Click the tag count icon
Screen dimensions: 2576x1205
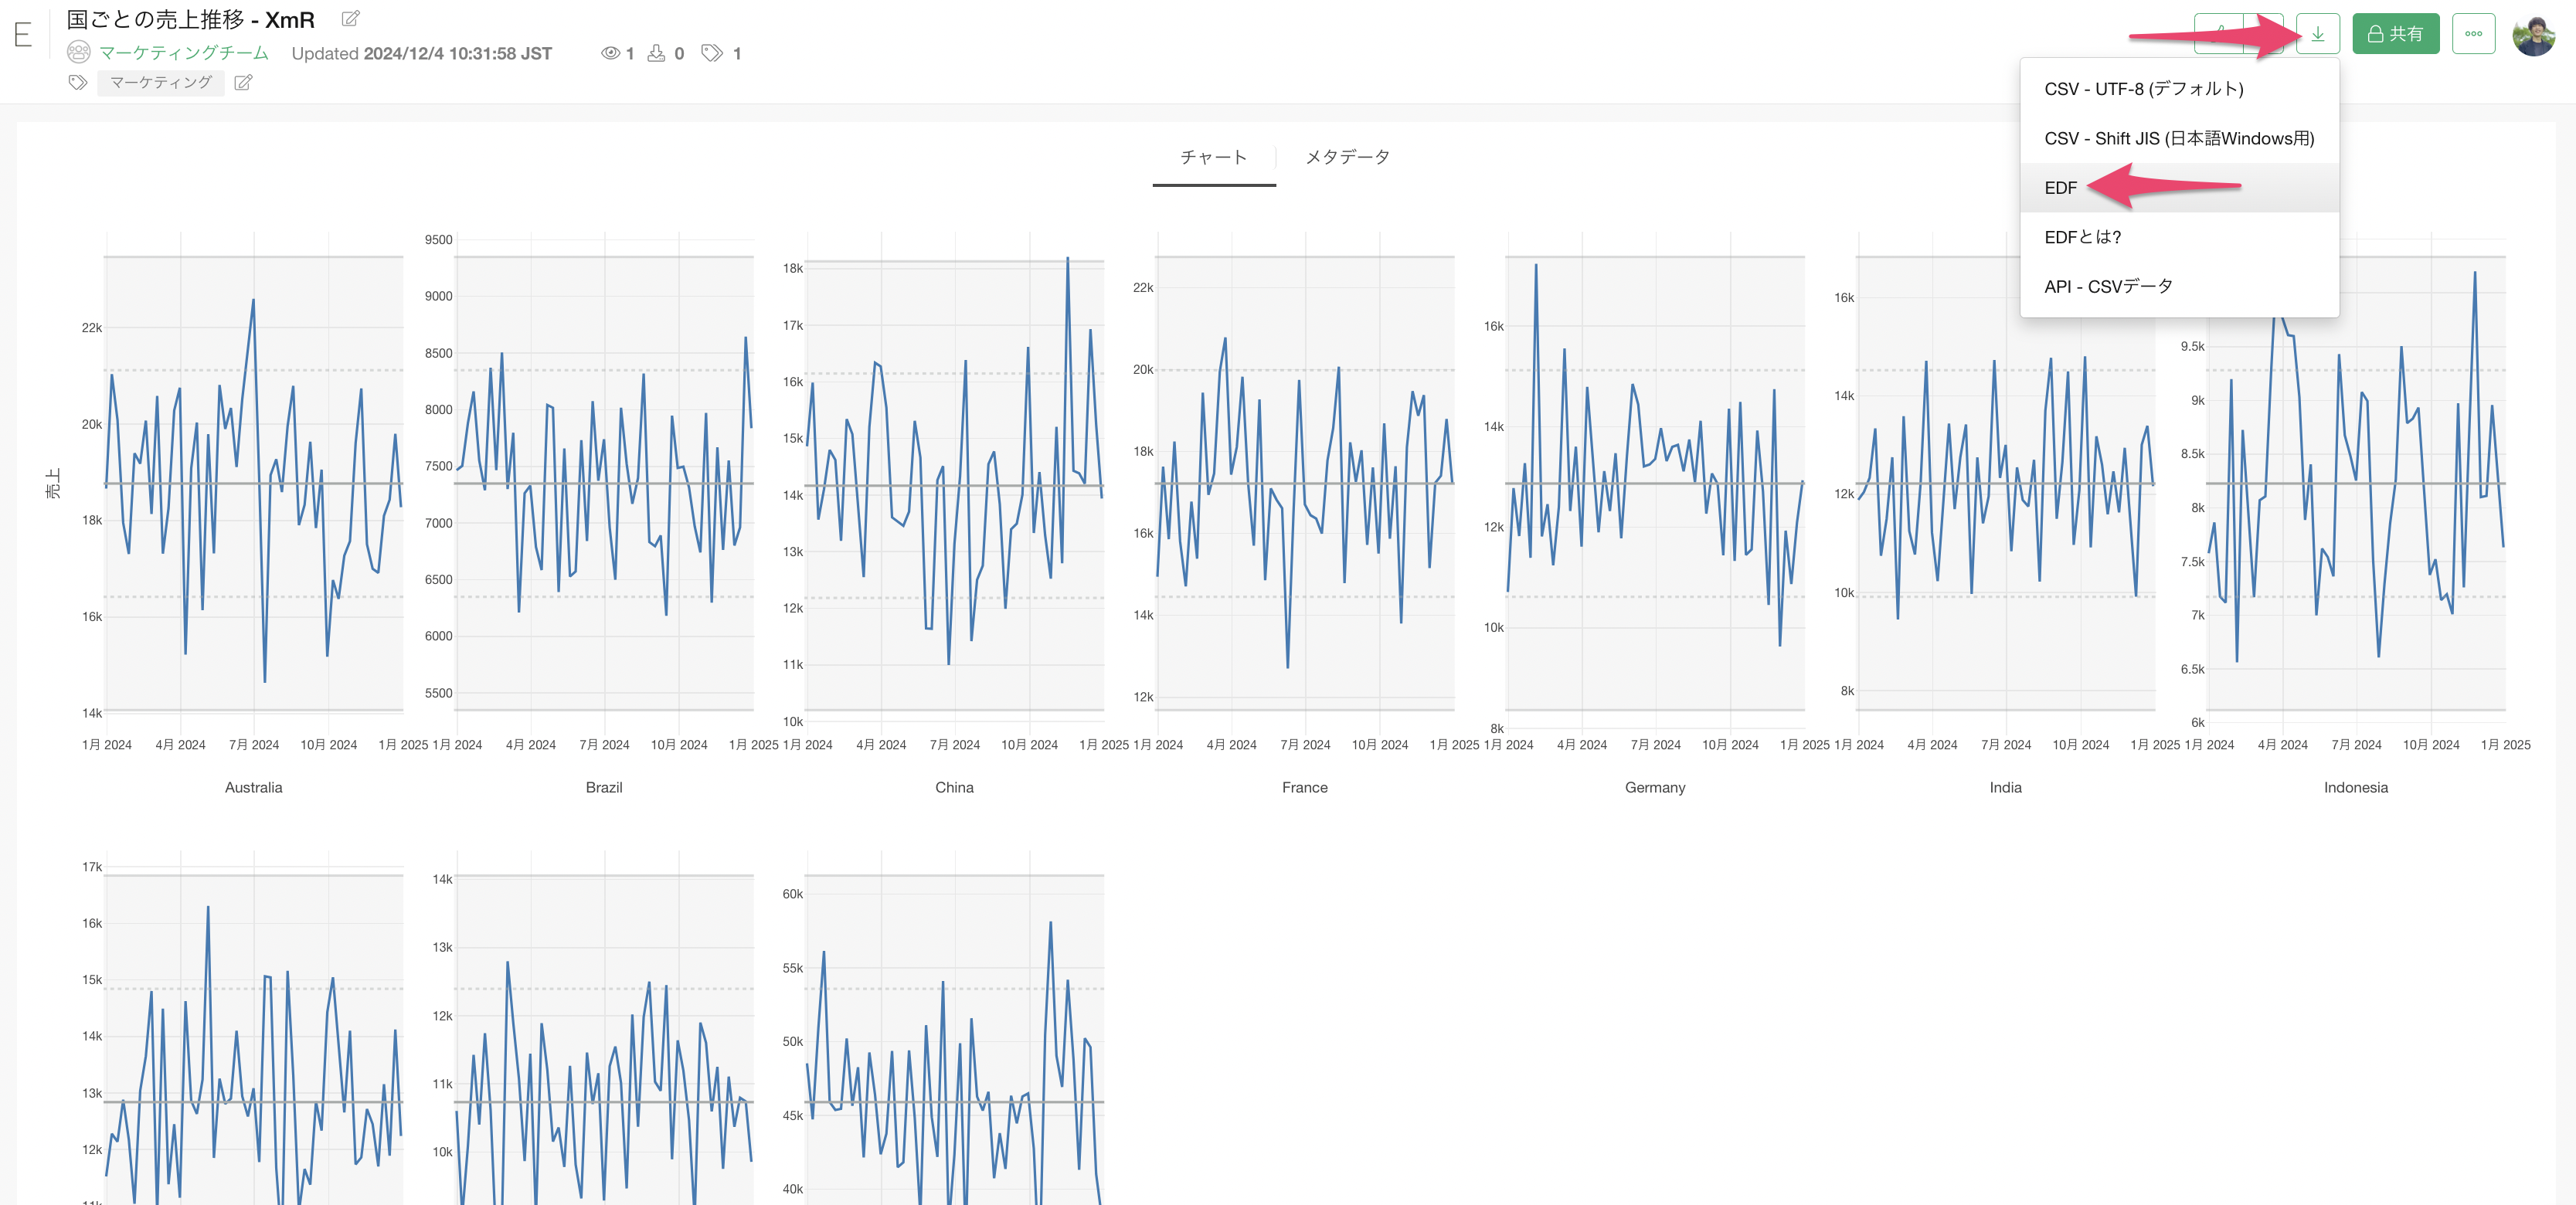tap(711, 53)
